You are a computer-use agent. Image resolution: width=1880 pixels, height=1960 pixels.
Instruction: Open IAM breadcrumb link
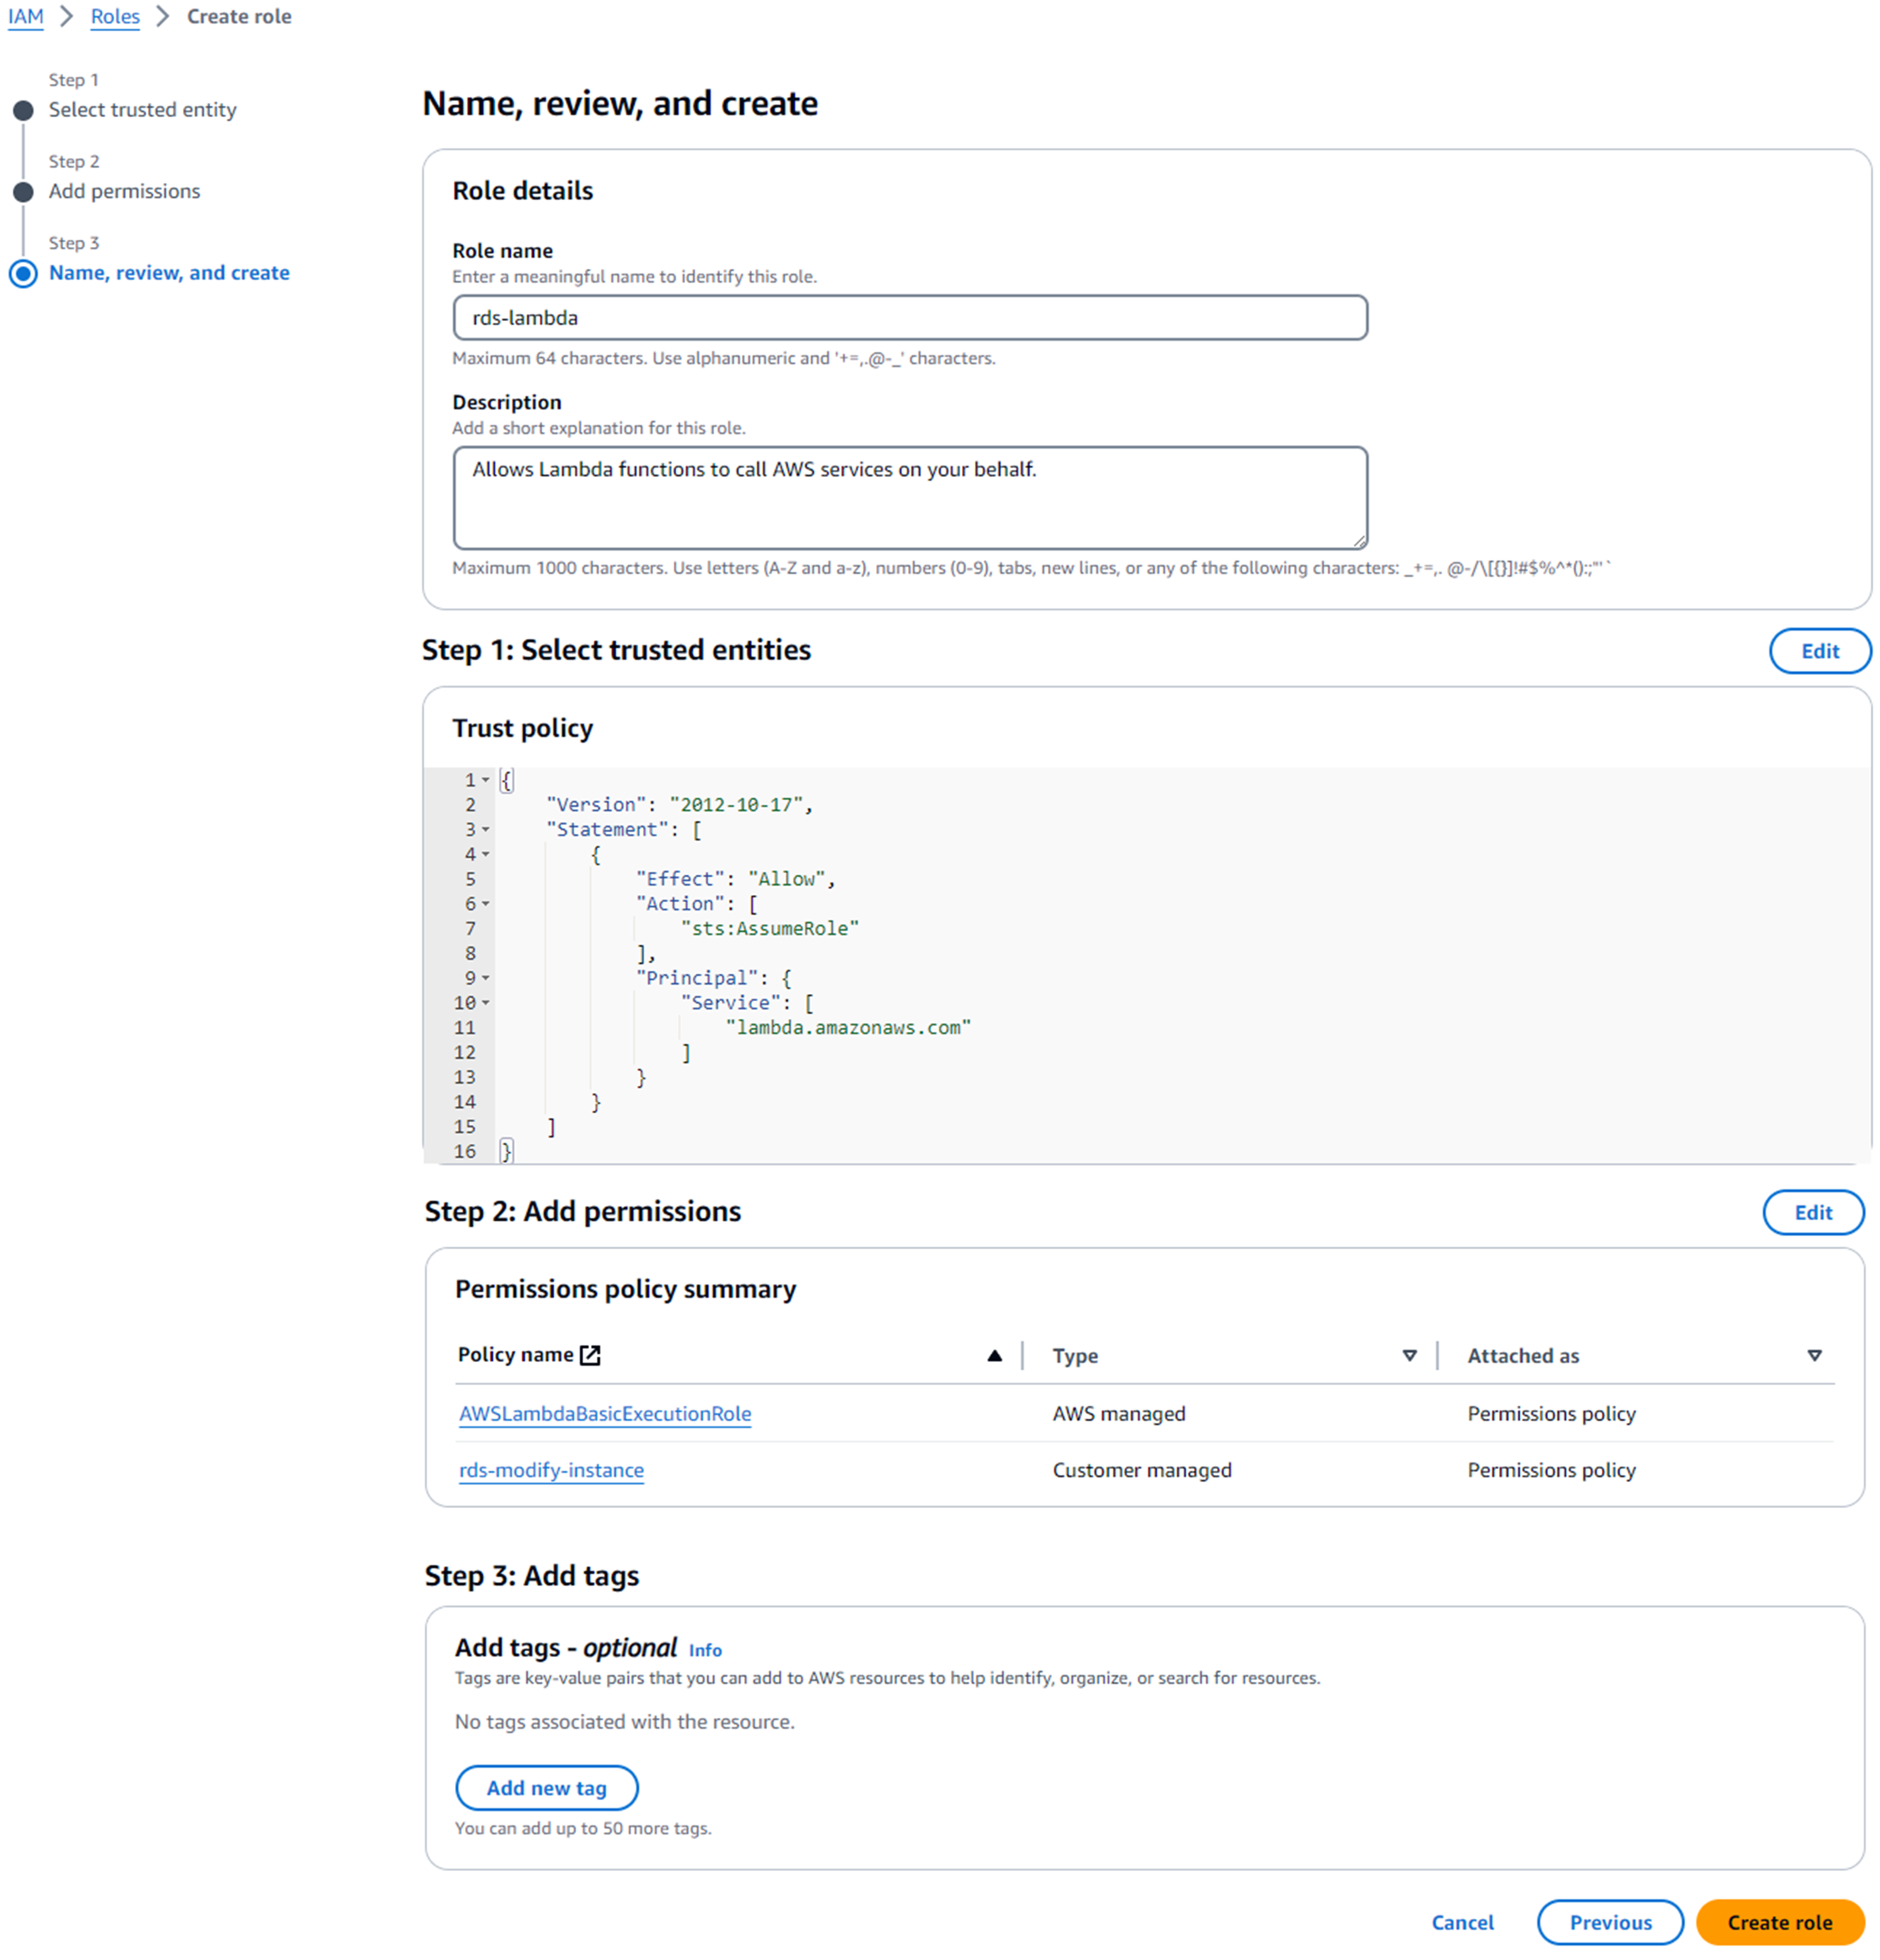pos(25,16)
